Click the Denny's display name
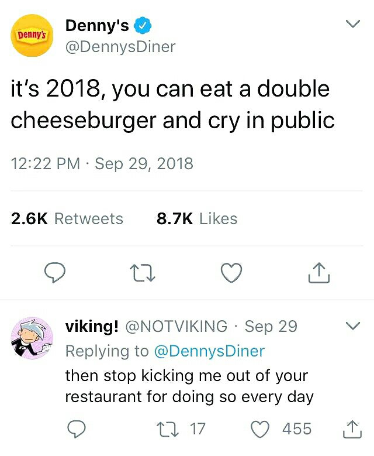This screenshot has width=374, height=456. tap(97, 25)
